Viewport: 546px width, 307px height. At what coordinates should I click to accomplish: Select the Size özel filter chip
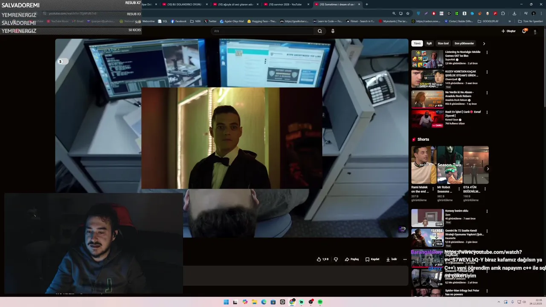[x=443, y=43]
